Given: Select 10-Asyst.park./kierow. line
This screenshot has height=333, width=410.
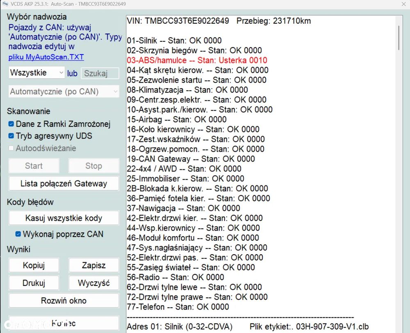Looking at the screenshot, I should (x=200, y=109).
